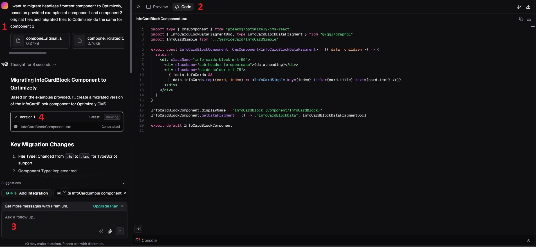Switch to the Code tab
Screen dimensions: 536x248
[x=183, y=7]
